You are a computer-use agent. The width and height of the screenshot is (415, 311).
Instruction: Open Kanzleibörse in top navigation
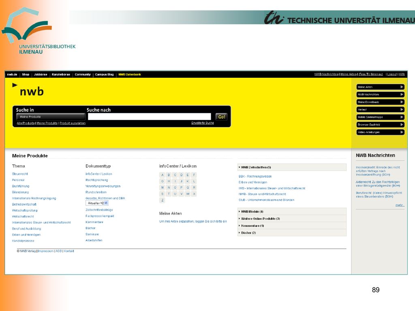(x=61, y=75)
